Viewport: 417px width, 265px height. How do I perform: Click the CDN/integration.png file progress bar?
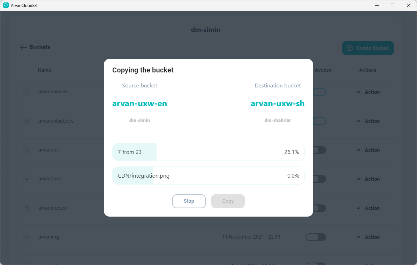pyautogui.click(x=208, y=176)
